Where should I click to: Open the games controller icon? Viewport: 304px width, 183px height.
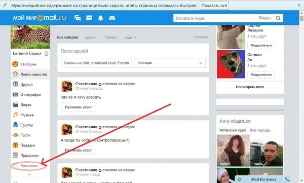[112, 18]
